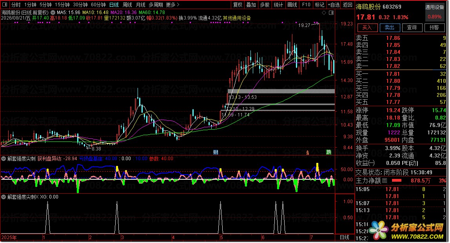Screen dimensions: 450x243
Task: Click month 5 marker on the time axis
Action: tap(221, 238)
